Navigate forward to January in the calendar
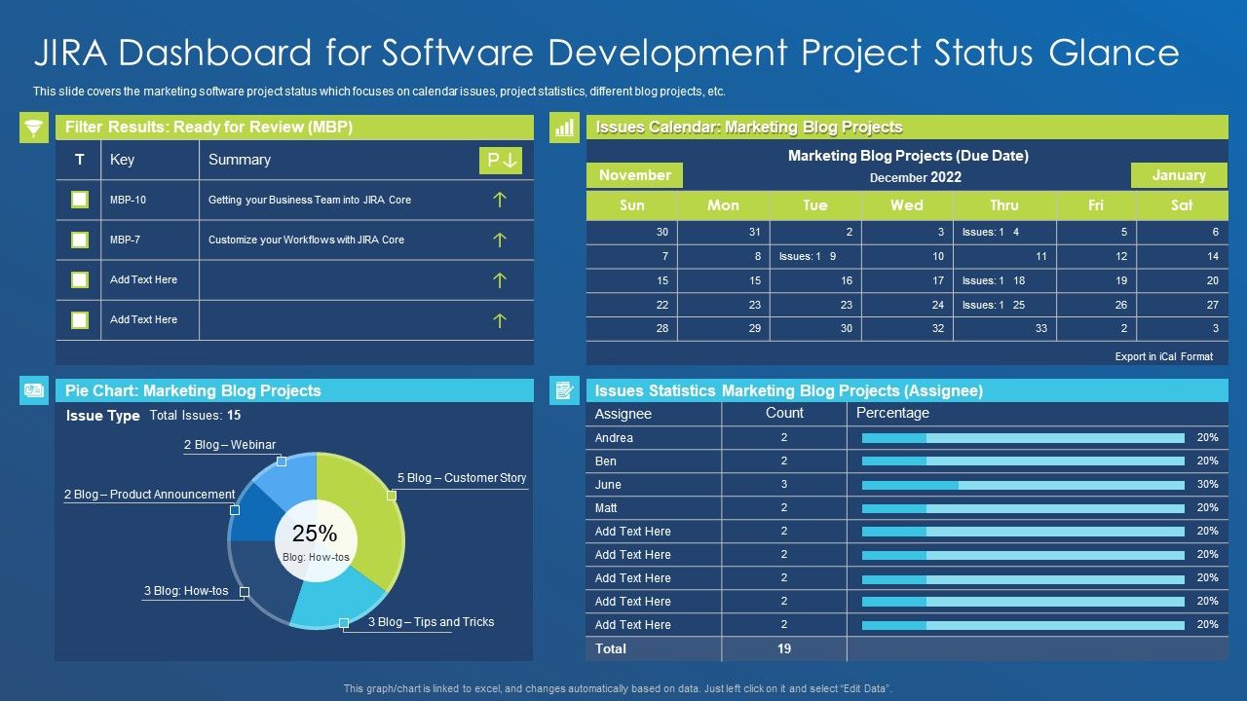1247x701 pixels. pyautogui.click(x=1179, y=175)
